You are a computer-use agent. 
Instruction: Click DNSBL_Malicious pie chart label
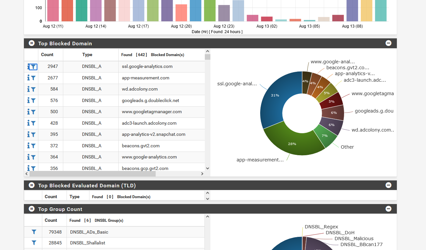click(354, 239)
